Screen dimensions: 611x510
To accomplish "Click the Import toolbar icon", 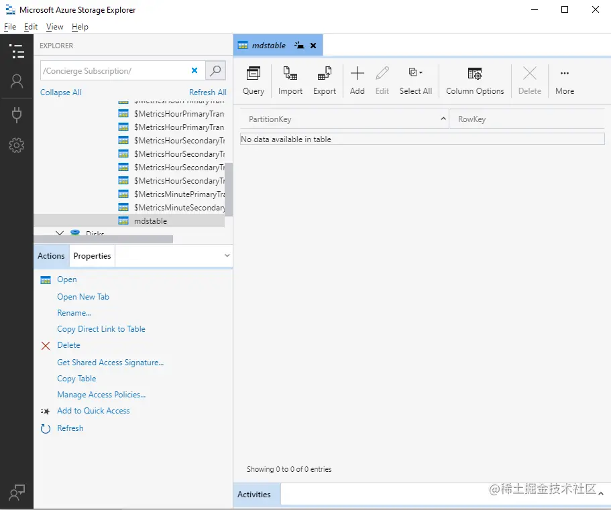I will tap(290, 79).
